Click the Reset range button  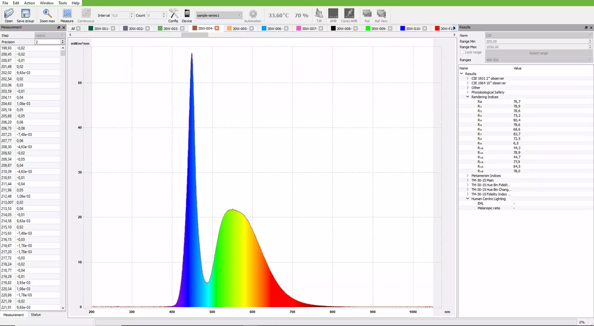tap(539, 53)
